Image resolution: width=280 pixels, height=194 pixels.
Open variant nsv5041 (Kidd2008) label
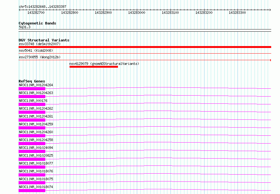point(36,50)
